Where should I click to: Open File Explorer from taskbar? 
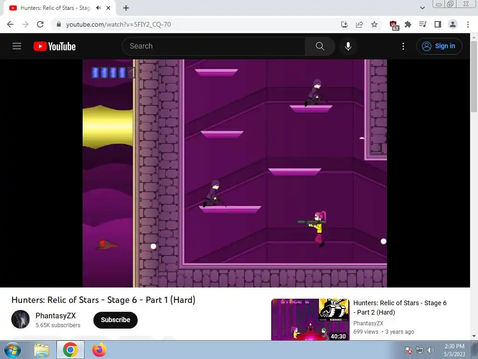(42, 350)
